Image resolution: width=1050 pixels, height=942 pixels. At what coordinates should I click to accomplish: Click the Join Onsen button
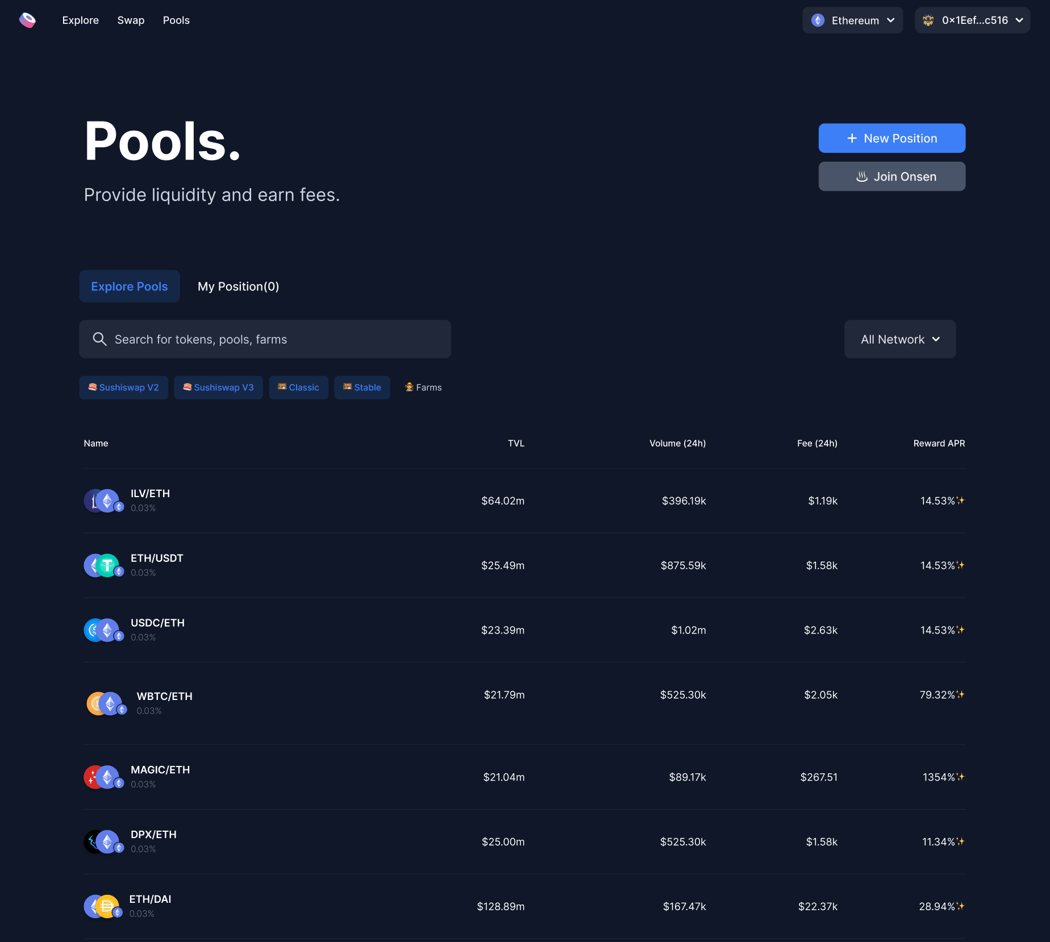pos(891,177)
